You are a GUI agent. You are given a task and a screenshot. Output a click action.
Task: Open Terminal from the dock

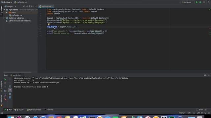coord(92,117)
